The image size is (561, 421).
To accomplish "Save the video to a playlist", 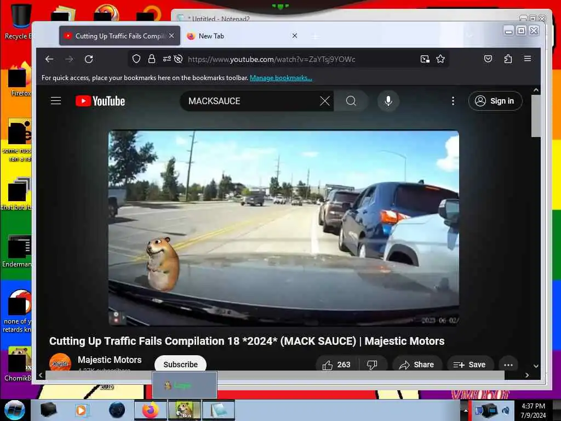I will (x=470, y=365).
